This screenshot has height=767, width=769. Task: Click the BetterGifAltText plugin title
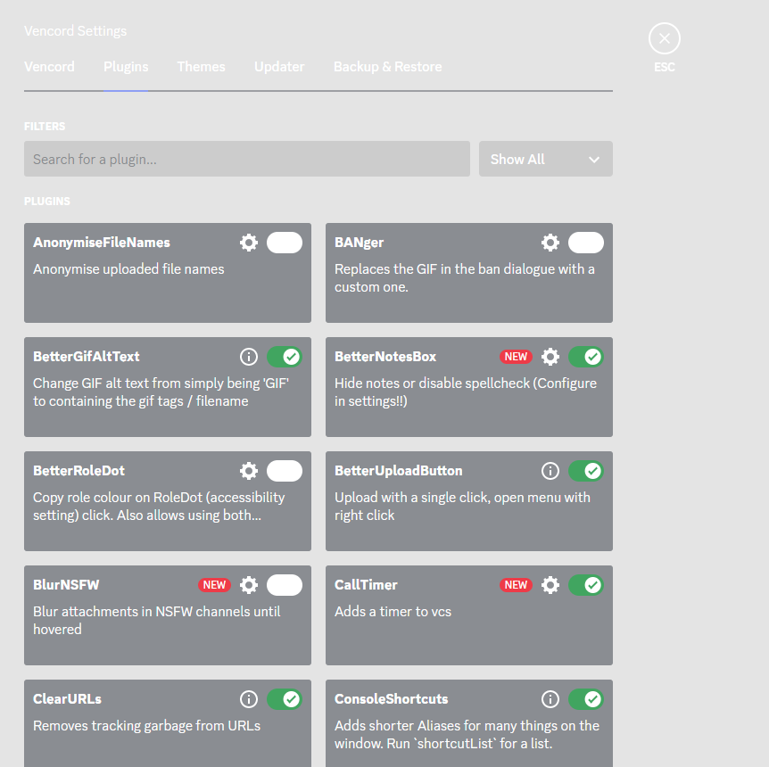[87, 357]
